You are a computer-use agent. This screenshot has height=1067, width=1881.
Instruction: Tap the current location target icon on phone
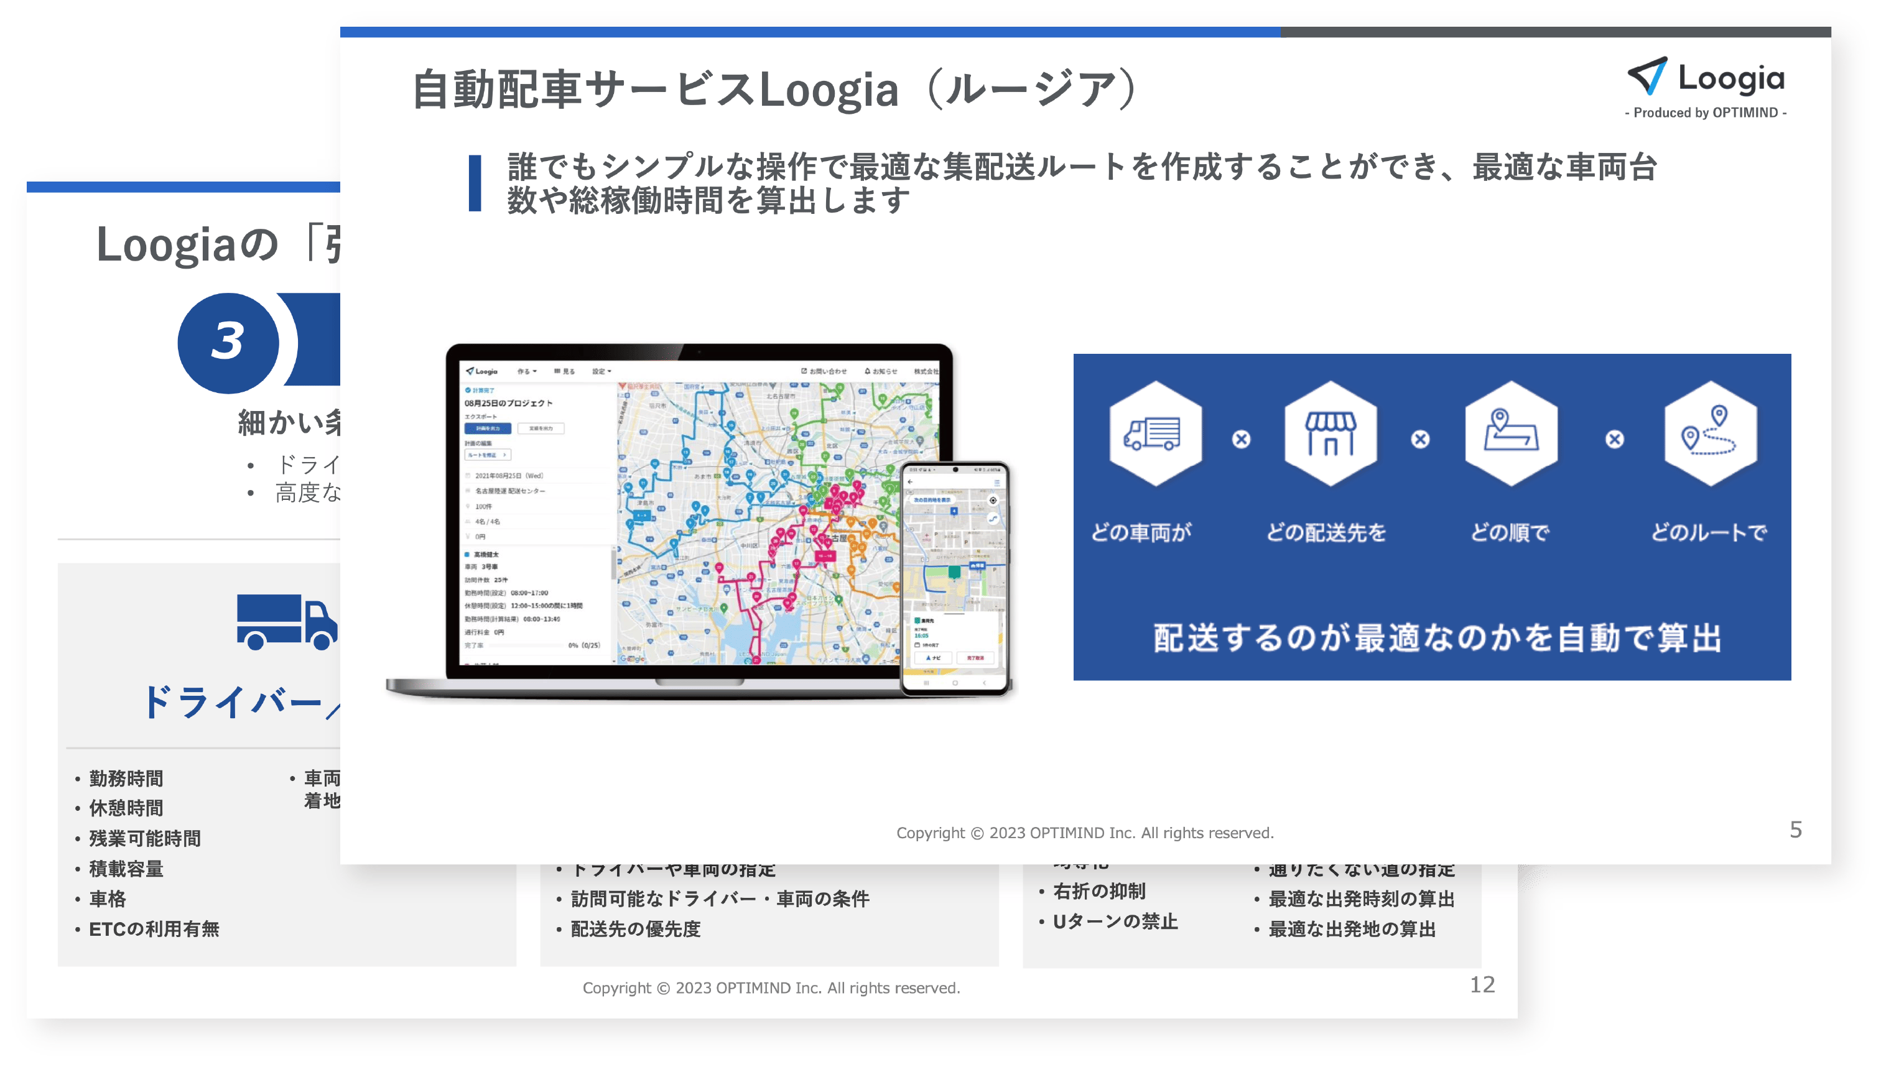993,501
